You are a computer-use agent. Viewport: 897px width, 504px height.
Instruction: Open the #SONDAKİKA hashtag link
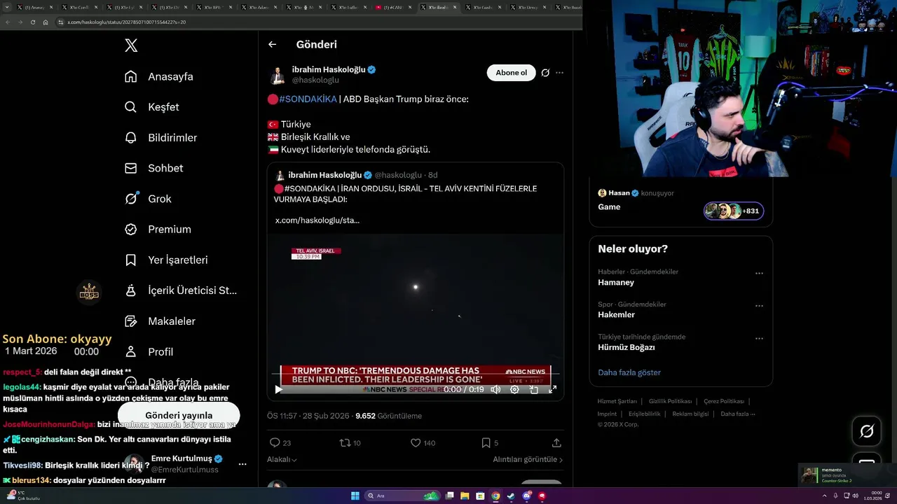308,99
